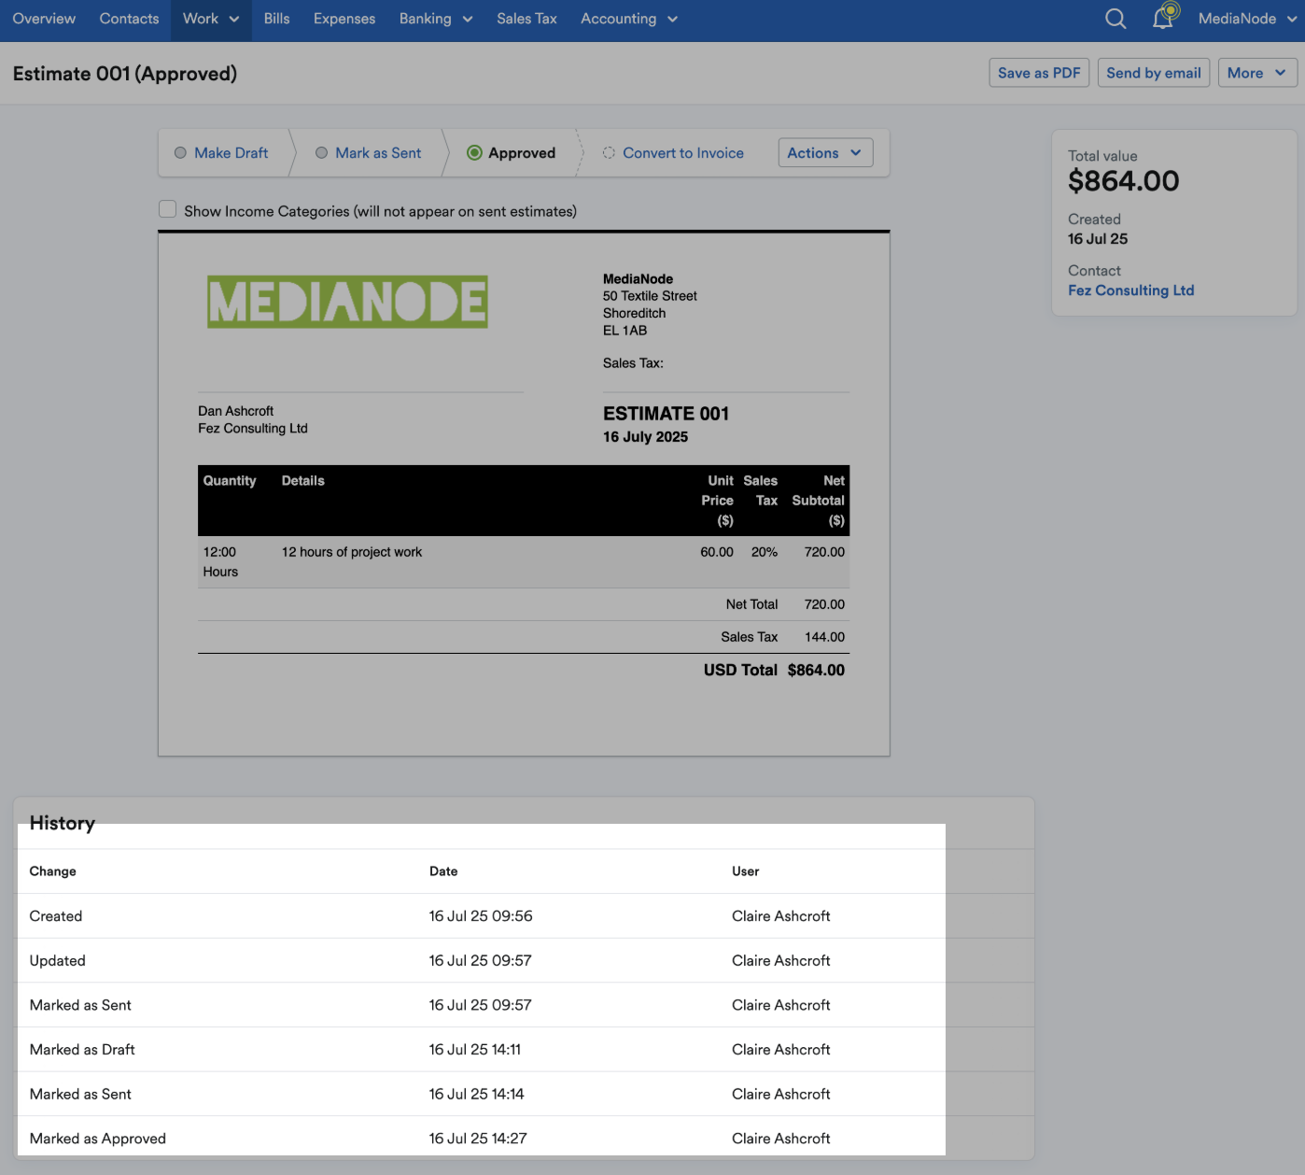Click the Unit Price 60.00 cell
1305x1175 pixels.
point(717,552)
